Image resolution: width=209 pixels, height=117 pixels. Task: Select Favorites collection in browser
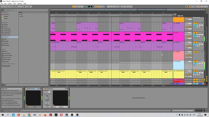coord(6,14)
